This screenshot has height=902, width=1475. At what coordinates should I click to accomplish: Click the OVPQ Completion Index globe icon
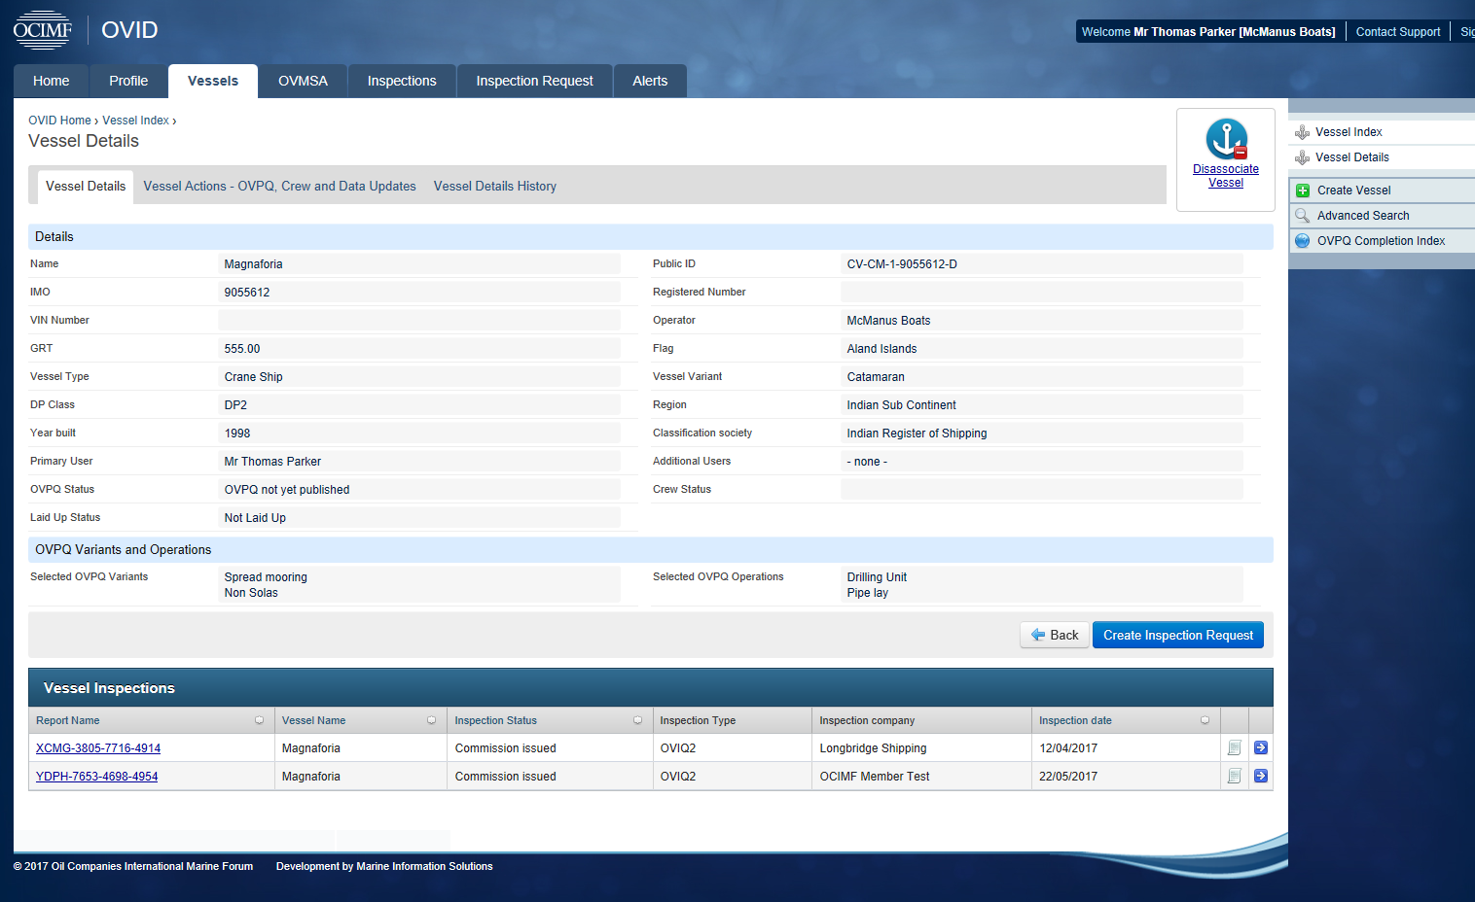point(1303,240)
